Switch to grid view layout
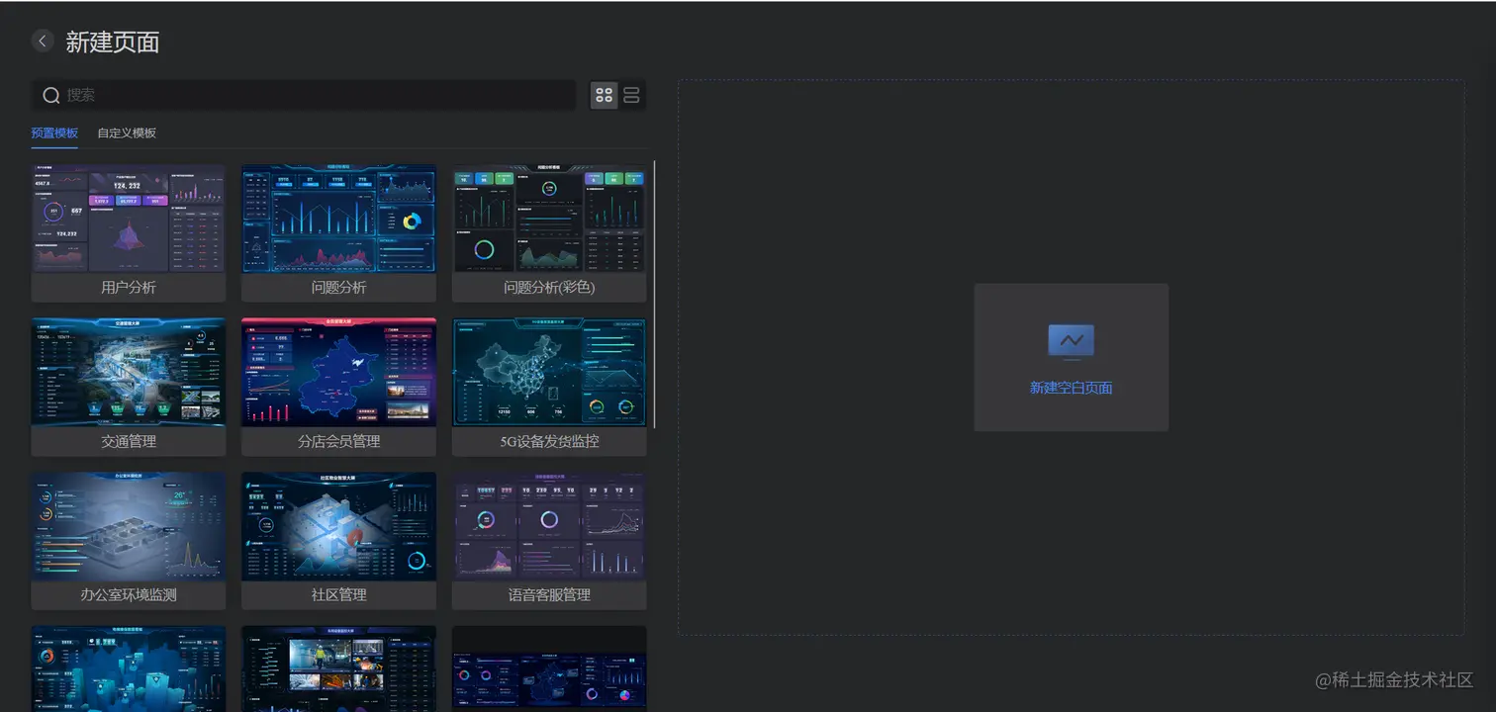Image resolution: width=1496 pixels, height=712 pixels. (604, 95)
